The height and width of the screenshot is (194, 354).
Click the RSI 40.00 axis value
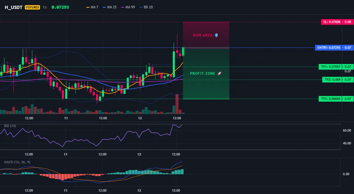pyautogui.click(x=347, y=143)
